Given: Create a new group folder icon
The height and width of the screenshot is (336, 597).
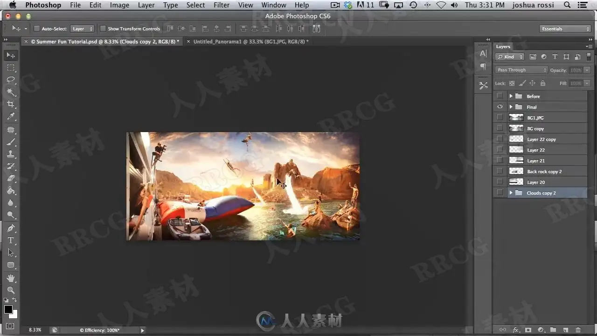Looking at the screenshot, I should 553,330.
